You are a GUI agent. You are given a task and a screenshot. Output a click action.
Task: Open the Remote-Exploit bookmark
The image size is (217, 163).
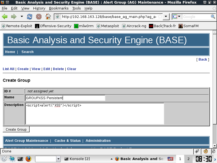pyautogui.click(x=17, y=26)
